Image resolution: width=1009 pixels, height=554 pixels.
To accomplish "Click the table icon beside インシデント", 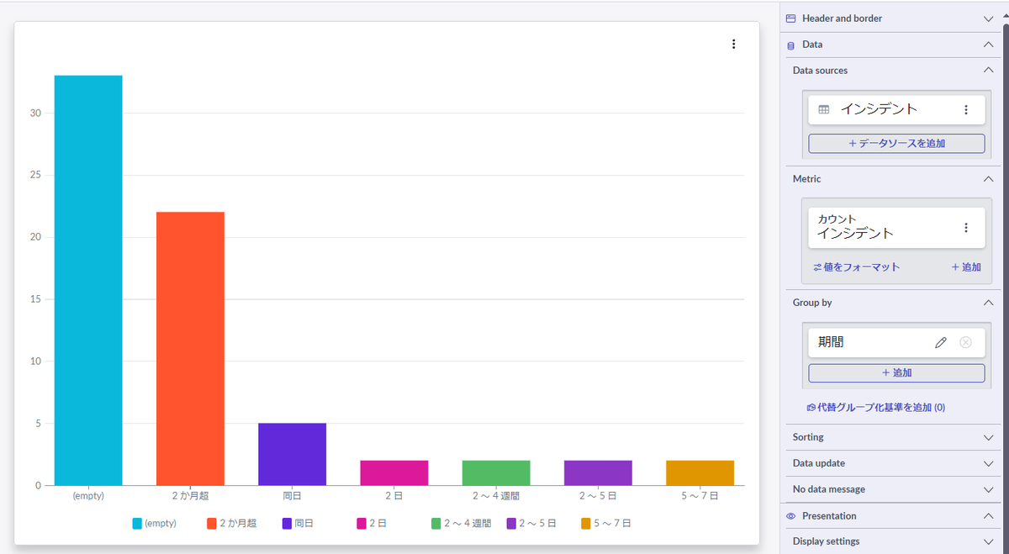I will pos(824,109).
